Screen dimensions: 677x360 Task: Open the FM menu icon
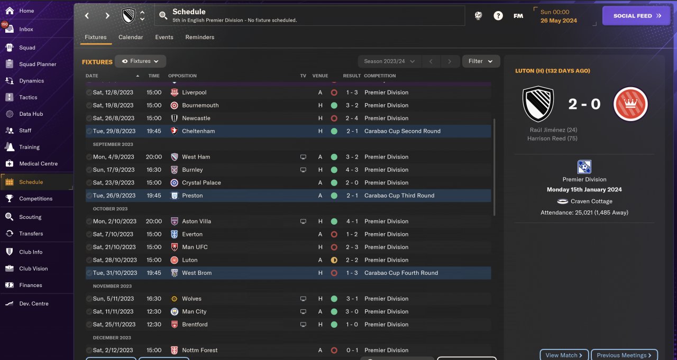tap(518, 16)
